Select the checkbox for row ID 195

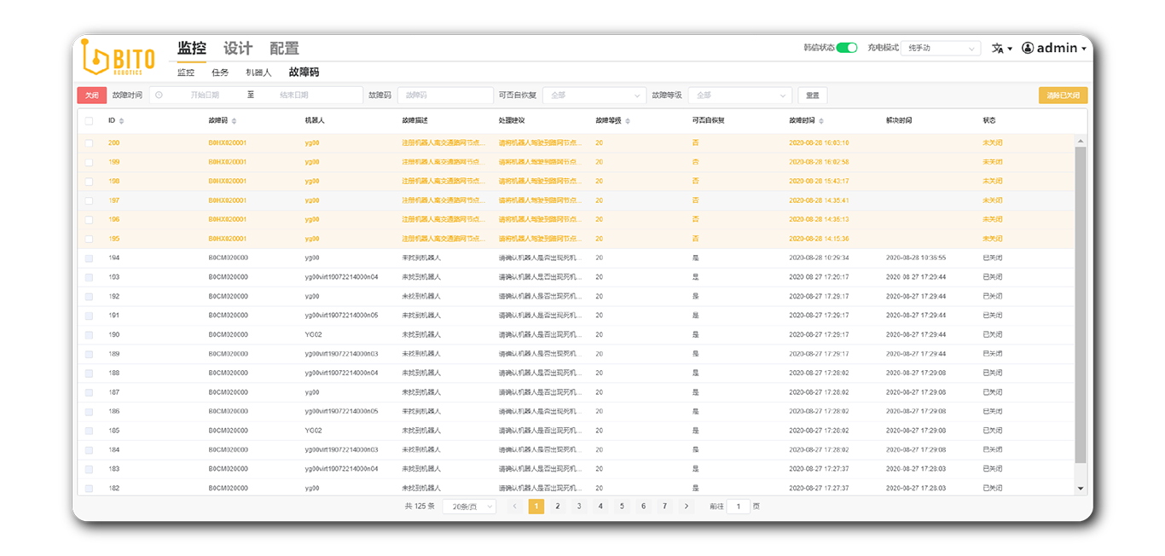(89, 239)
